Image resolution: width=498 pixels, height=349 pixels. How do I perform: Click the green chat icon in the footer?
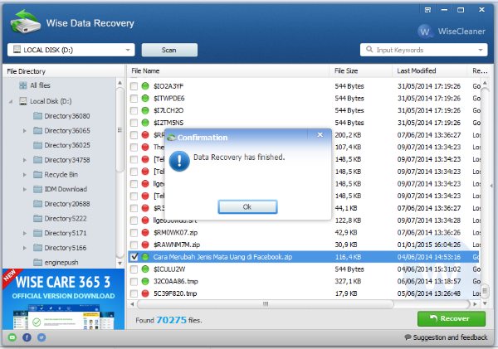click(12, 337)
